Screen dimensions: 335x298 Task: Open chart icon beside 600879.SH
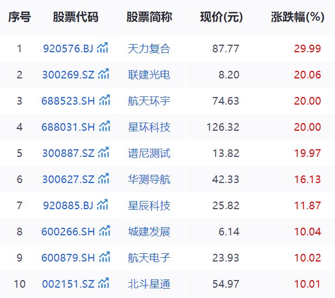[105, 257]
